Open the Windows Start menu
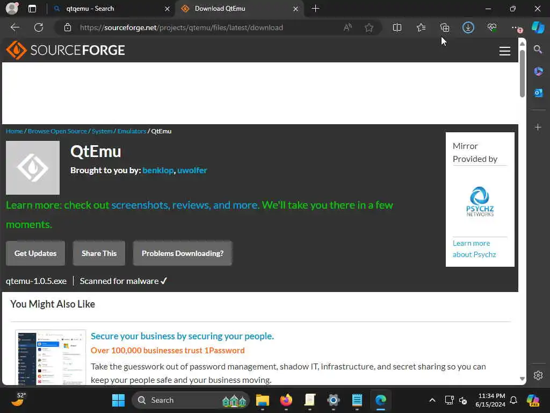The height and width of the screenshot is (413, 550). pyautogui.click(x=118, y=400)
